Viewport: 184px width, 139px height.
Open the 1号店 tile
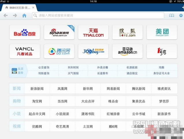162,51
